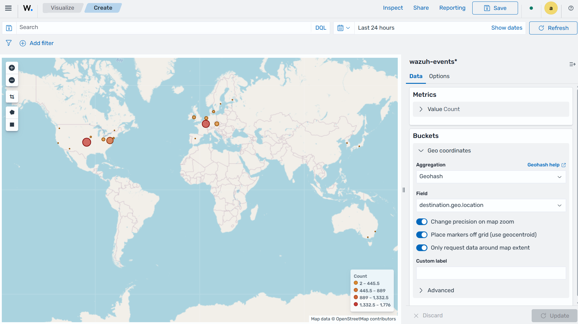Click the green status indicator dot
The height and width of the screenshot is (324, 578).
point(531,8)
